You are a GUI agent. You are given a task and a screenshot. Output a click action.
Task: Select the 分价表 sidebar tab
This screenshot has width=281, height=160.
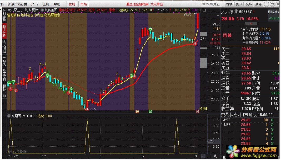click(4, 61)
